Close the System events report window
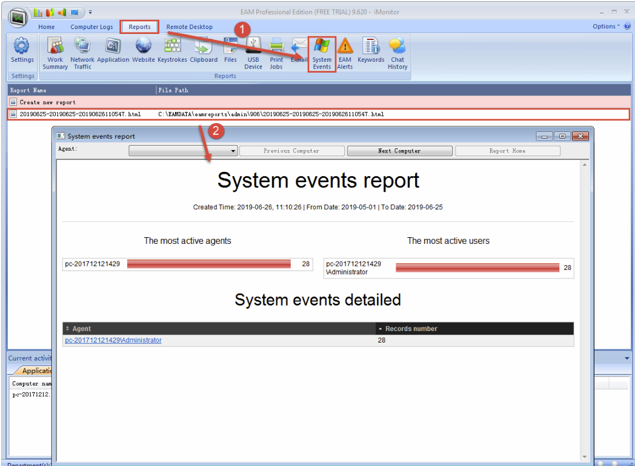This screenshot has height=466, width=635. [580, 136]
